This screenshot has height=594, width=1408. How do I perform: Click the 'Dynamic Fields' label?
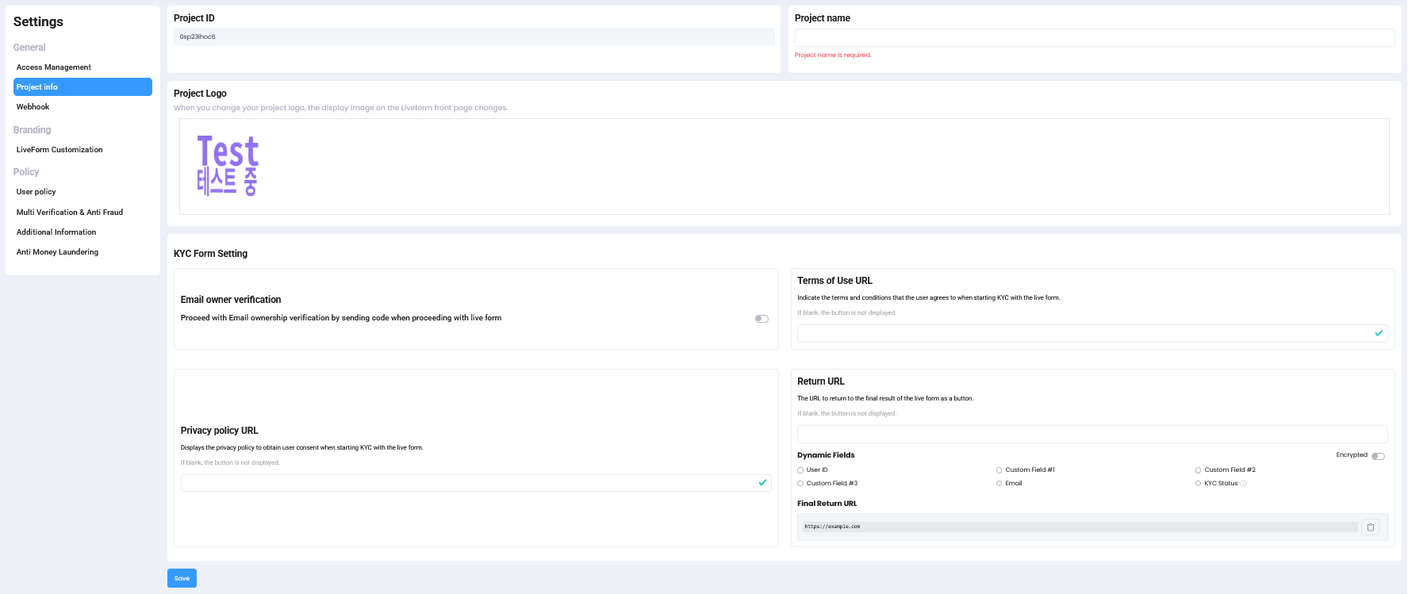pyautogui.click(x=826, y=455)
